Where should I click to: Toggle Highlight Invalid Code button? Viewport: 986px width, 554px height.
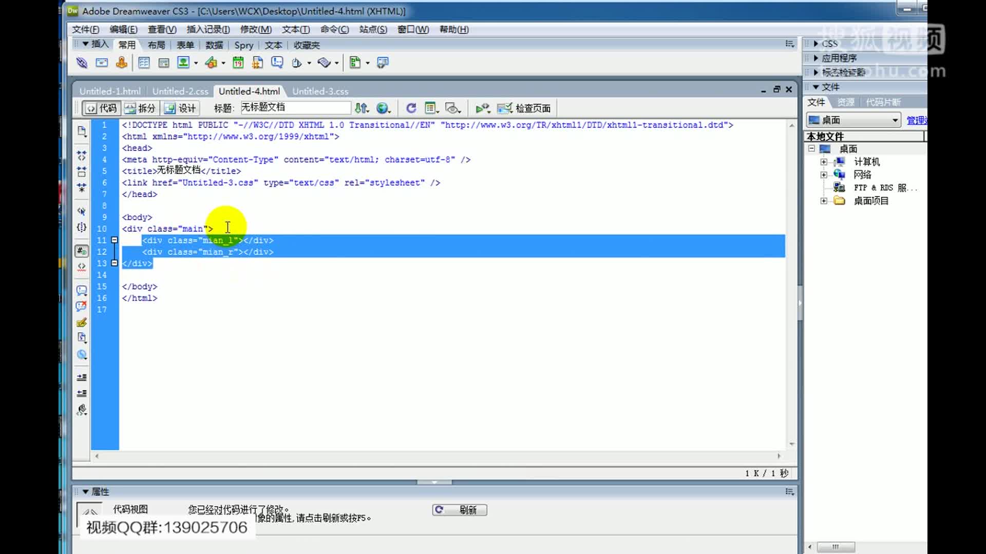click(82, 267)
